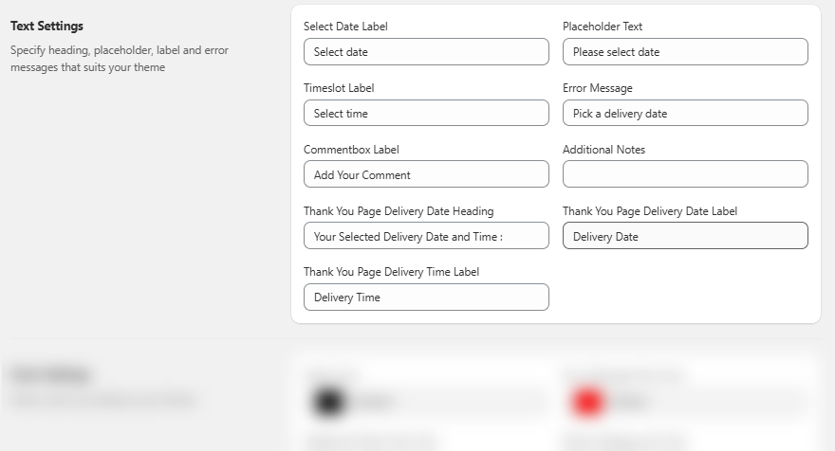
Task: Click the Select Date Label input field
Action: 426,52
